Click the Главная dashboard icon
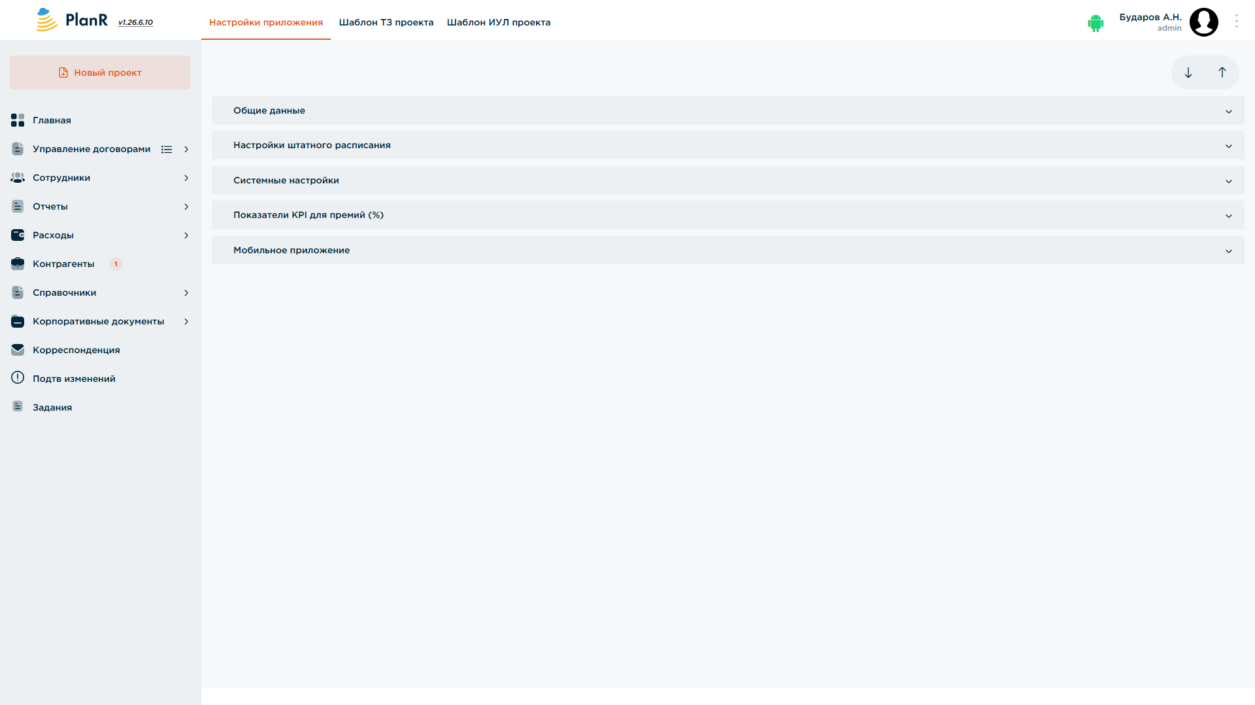 click(18, 120)
